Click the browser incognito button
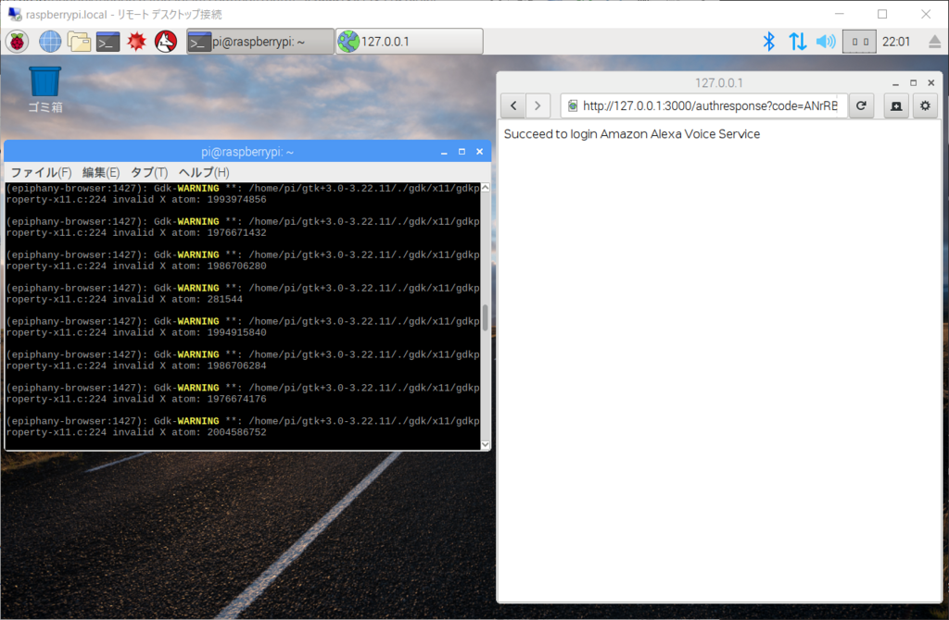The image size is (949, 620). click(896, 105)
